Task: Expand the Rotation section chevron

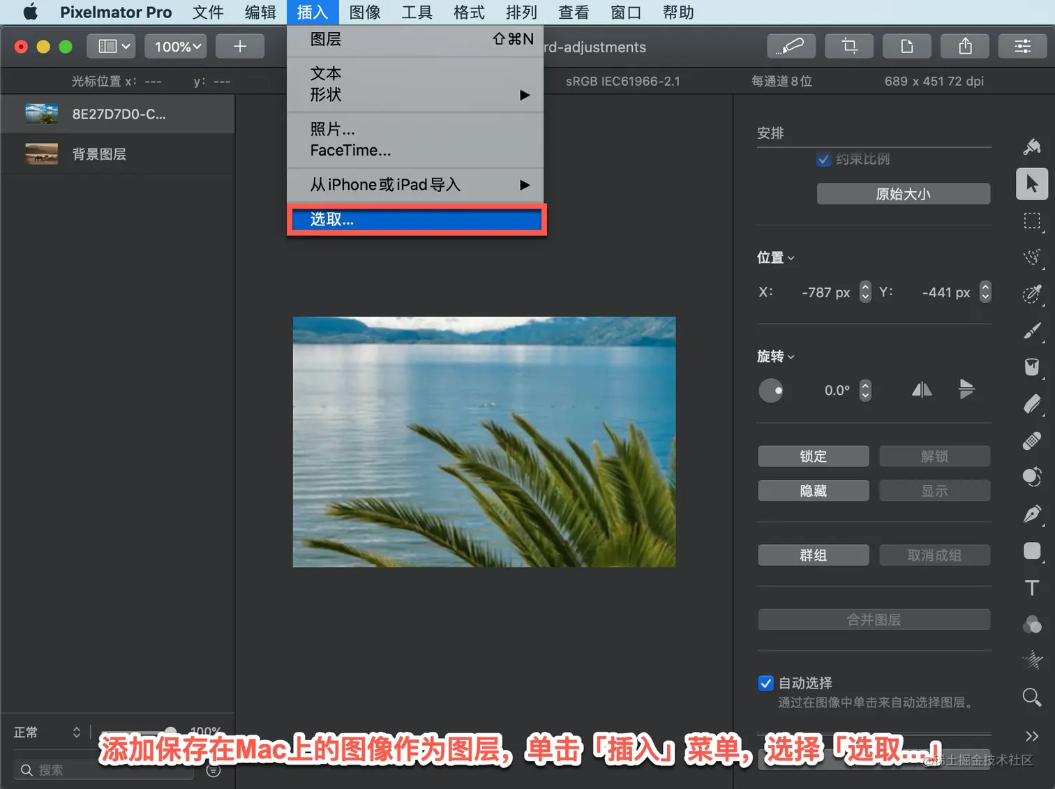Action: click(x=791, y=357)
